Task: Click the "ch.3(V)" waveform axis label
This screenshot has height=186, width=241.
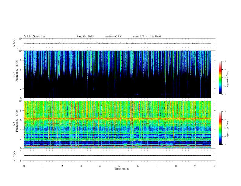Action: click(x=15, y=156)
